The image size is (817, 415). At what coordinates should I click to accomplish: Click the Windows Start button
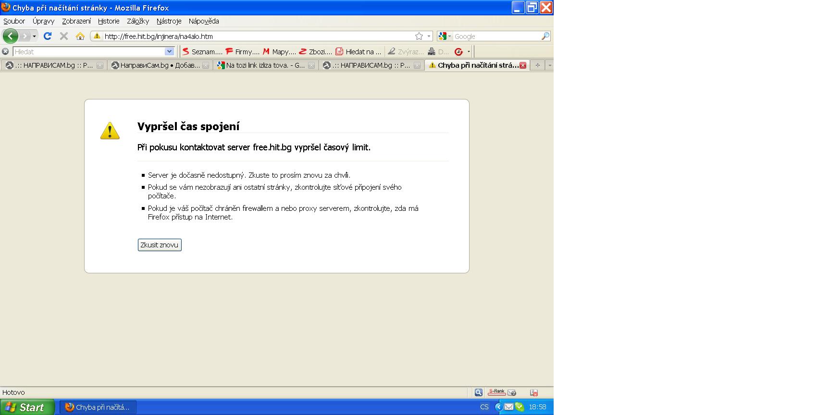pos(27,407)
